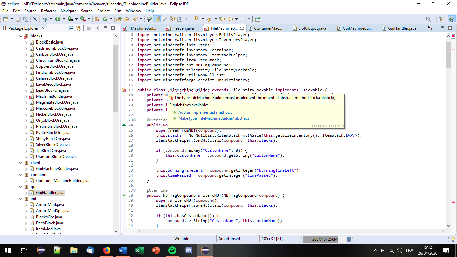Open Spotify from the Windows taskbar

click(172, 250)
